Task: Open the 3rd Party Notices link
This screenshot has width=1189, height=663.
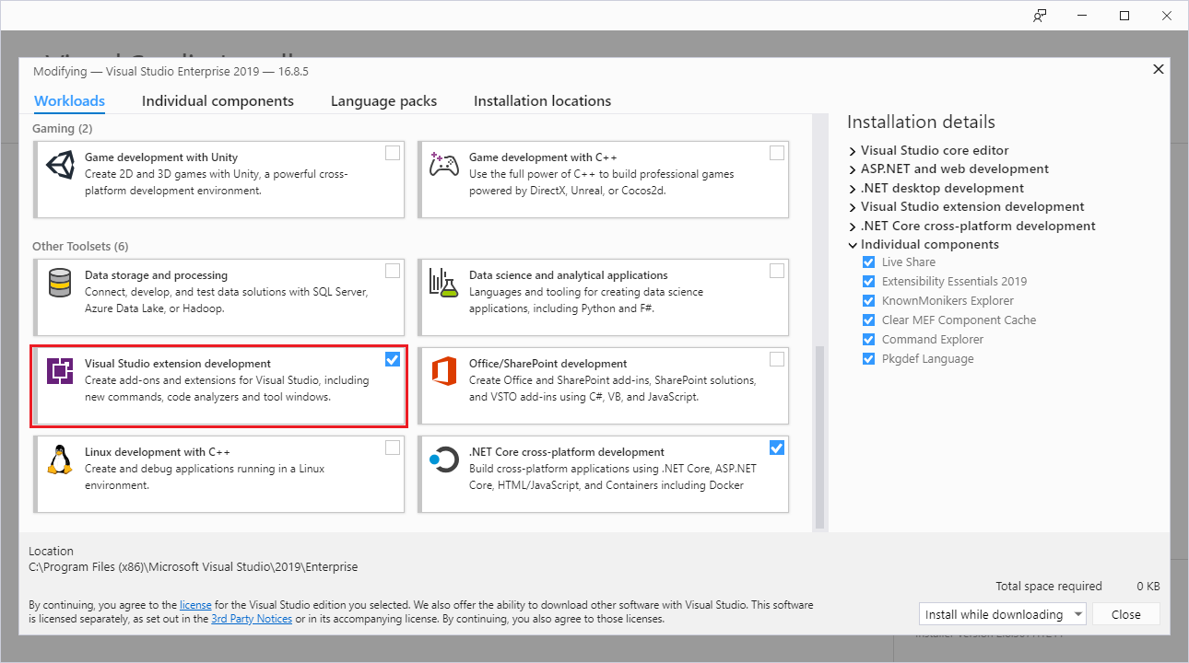Action: pos(252,619)
